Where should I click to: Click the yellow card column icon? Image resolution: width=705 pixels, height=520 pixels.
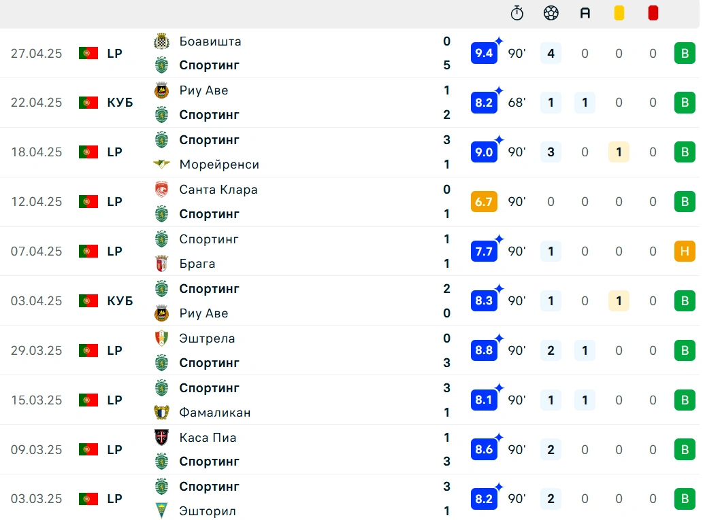point(619,13)
